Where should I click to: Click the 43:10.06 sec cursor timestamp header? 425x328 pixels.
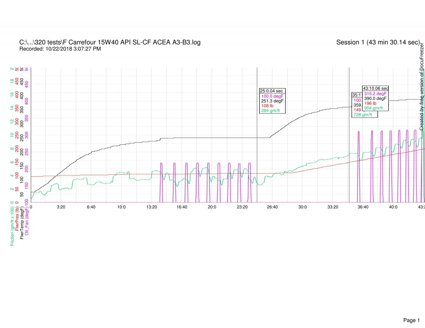tap(375, 88)
